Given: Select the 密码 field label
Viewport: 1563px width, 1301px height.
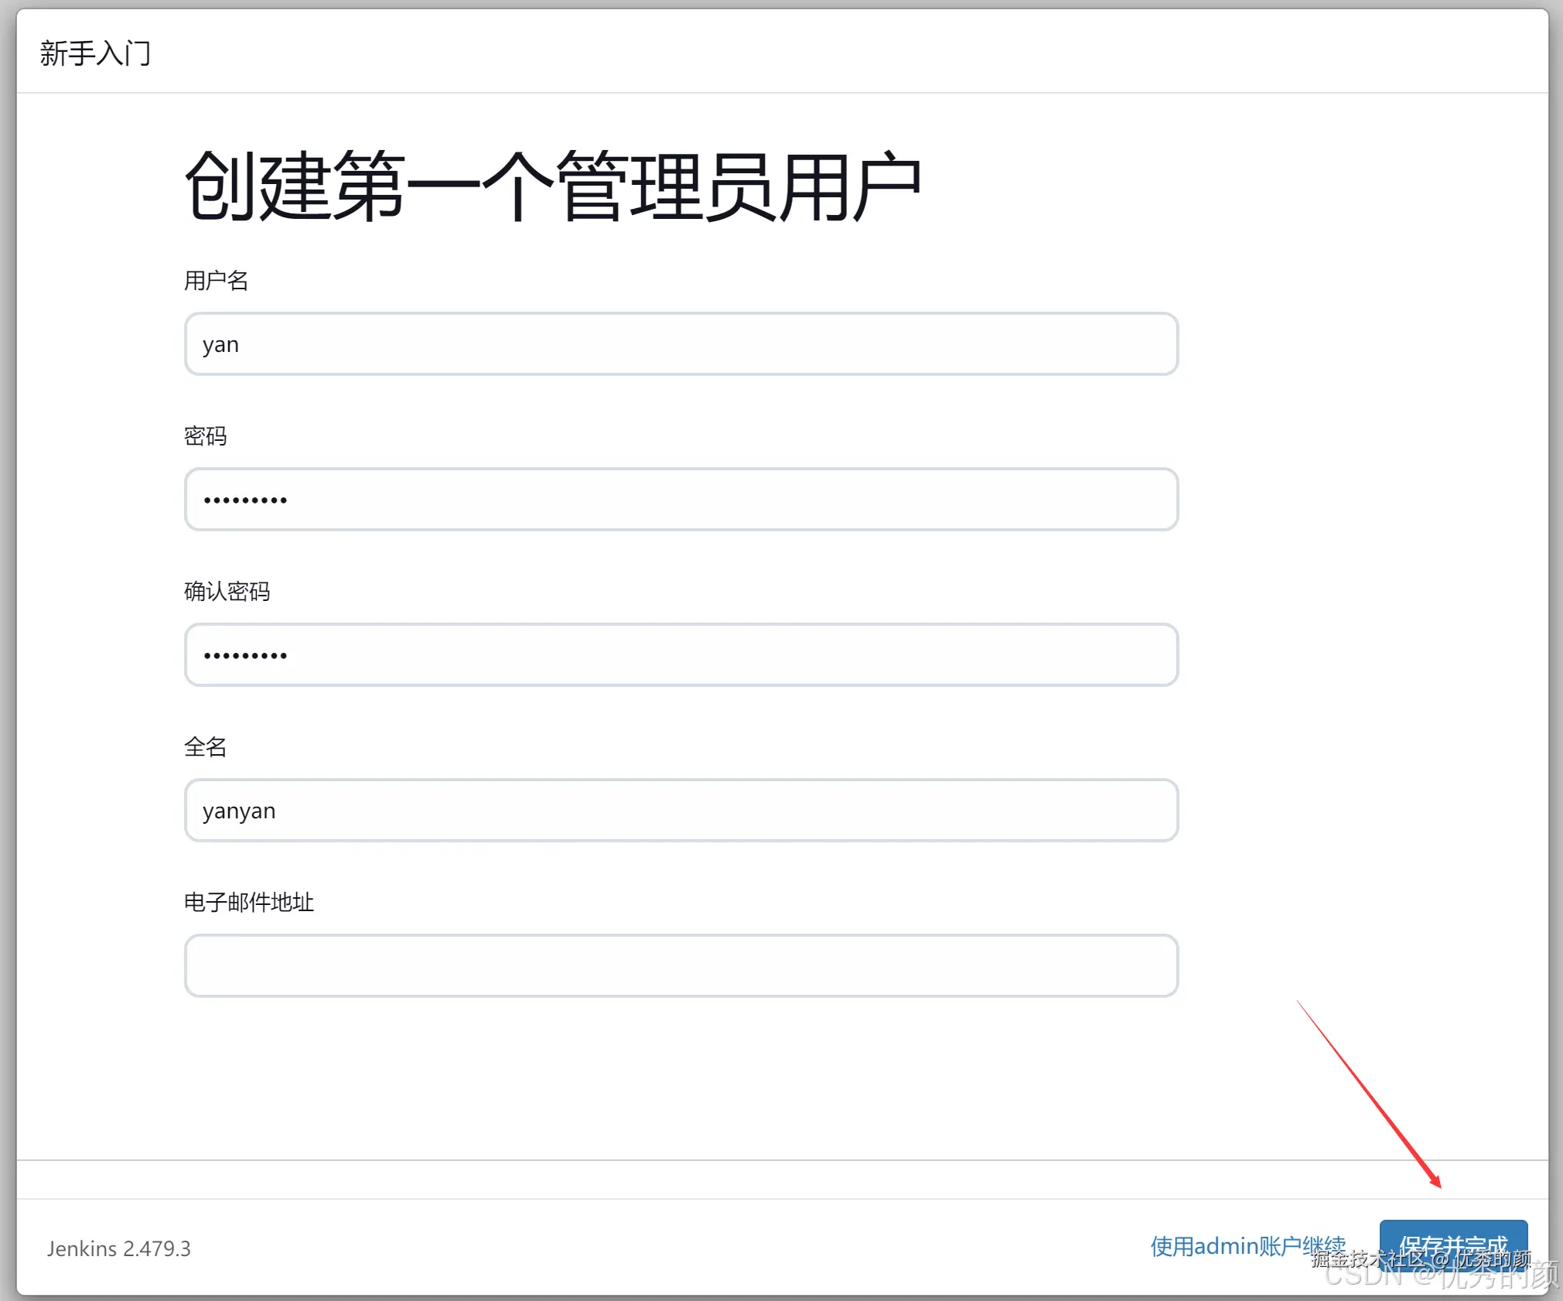Looking at the screenshot, I should coord(205,436).
